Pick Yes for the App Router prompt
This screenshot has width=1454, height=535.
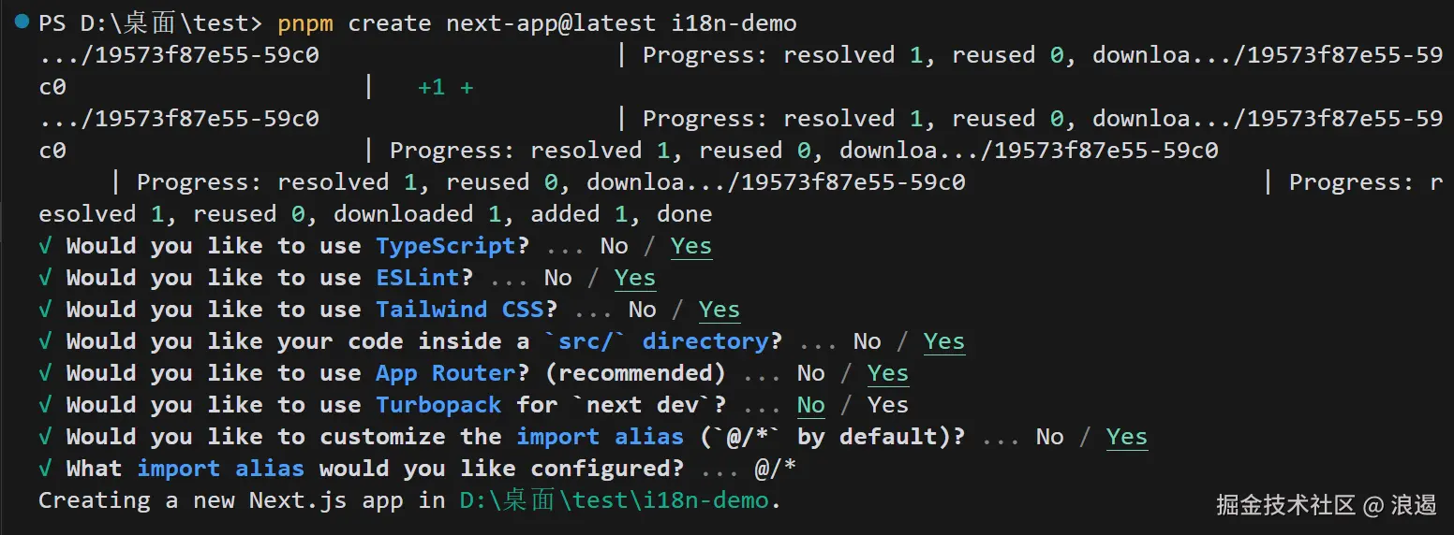887,373
